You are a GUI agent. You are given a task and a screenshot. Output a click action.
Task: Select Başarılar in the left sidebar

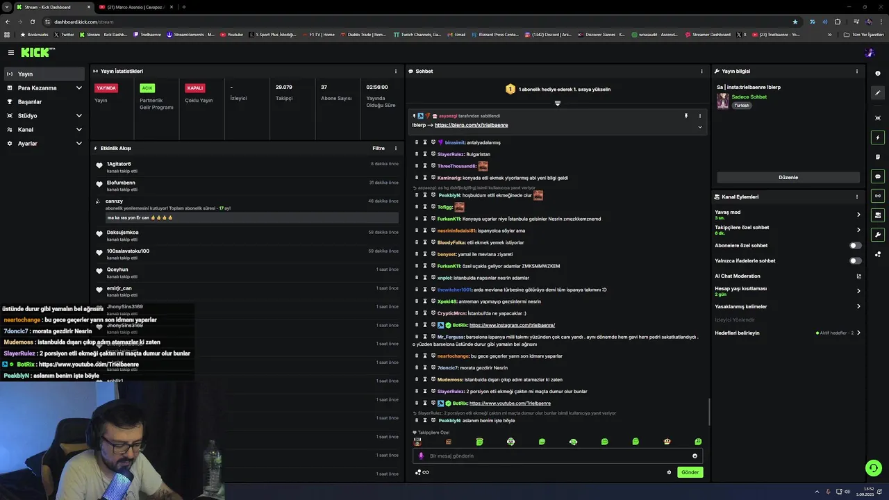(43, 101)
